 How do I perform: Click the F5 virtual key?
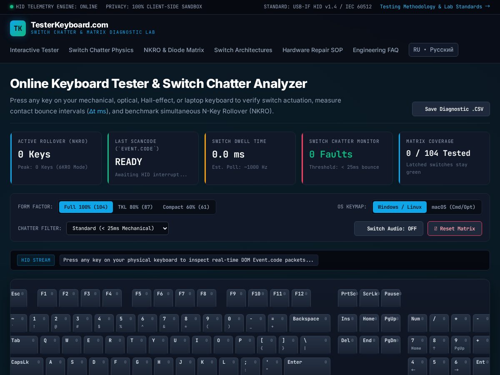[x=142, y=298]
